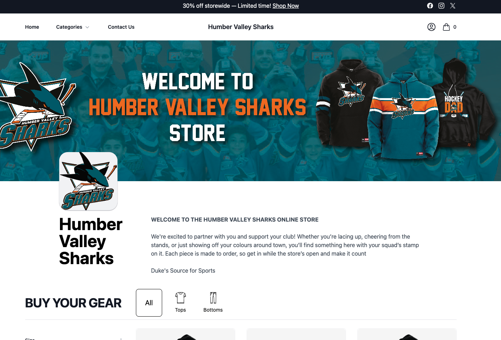Open the Instagram social icon

[441, 6]
